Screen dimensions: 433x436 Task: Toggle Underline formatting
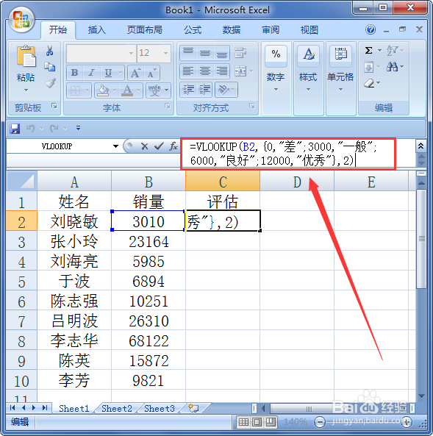click(108, 73)
